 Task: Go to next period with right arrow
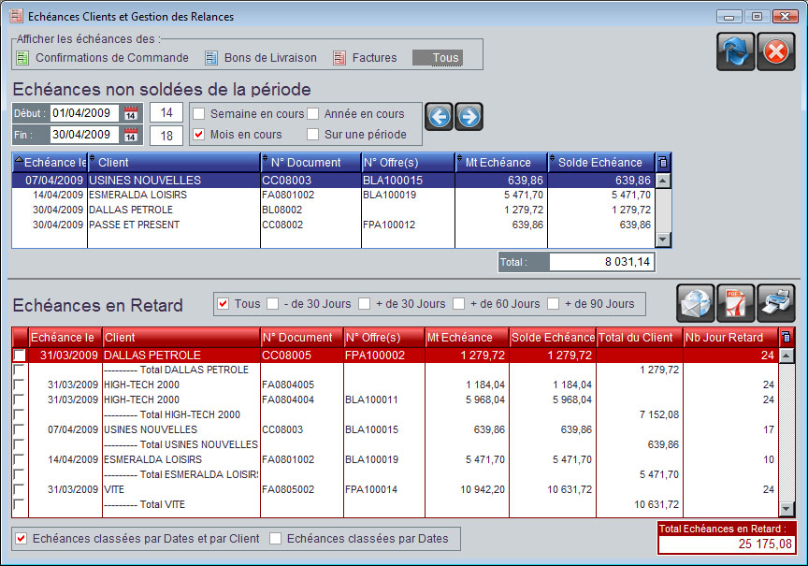469,116
